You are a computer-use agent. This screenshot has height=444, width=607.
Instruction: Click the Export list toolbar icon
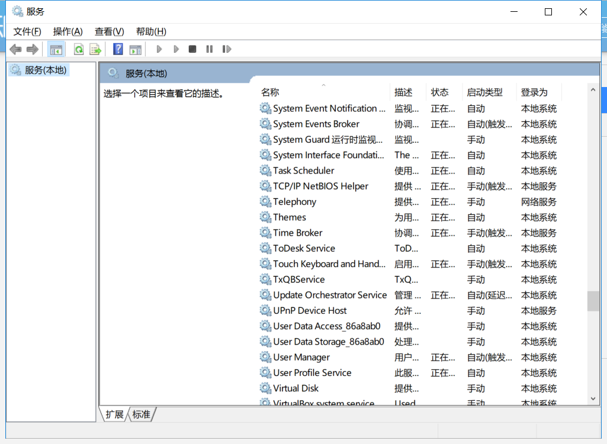click(95, 49)
